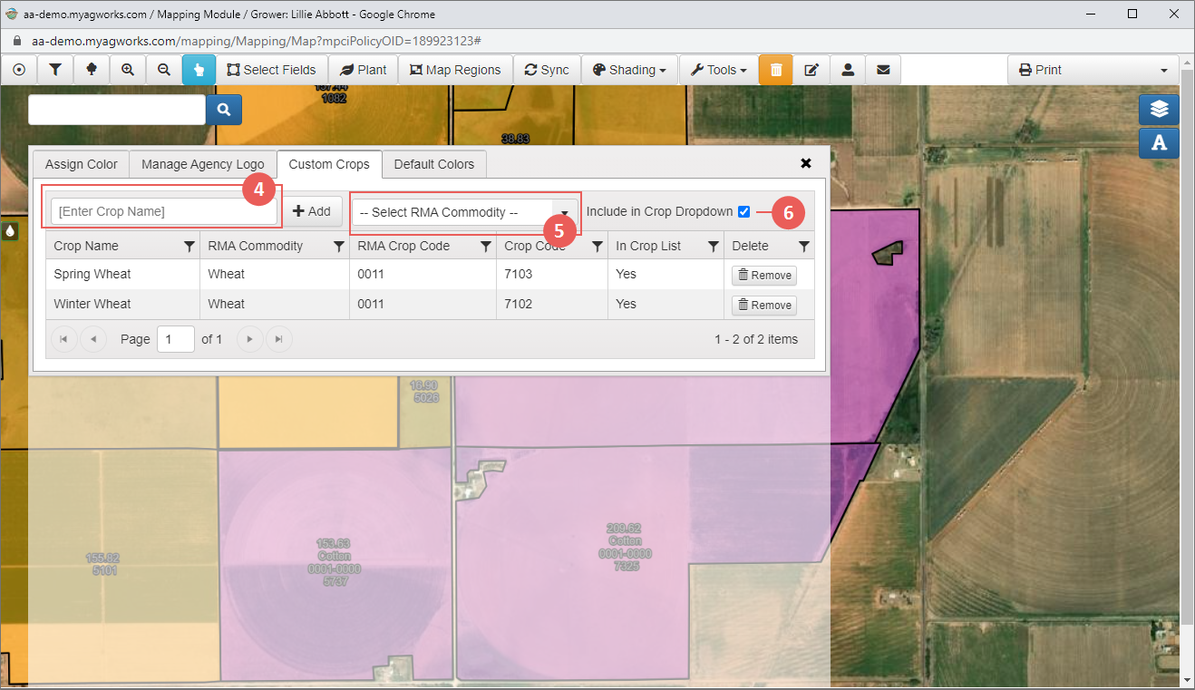Sync the mapping data
The width and height of the screenshot is (1195, 690).
point(547,70)
